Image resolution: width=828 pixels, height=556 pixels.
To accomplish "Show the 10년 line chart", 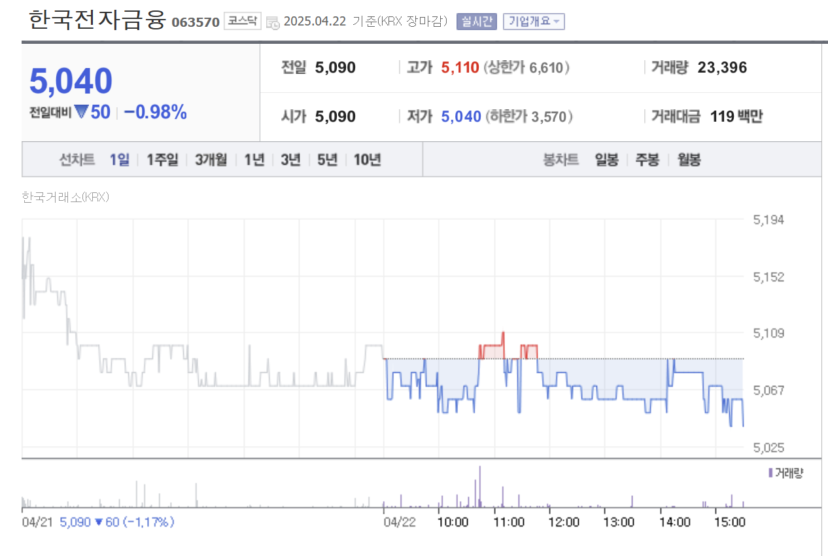I will pyautogui.click(x=367, y=160).
